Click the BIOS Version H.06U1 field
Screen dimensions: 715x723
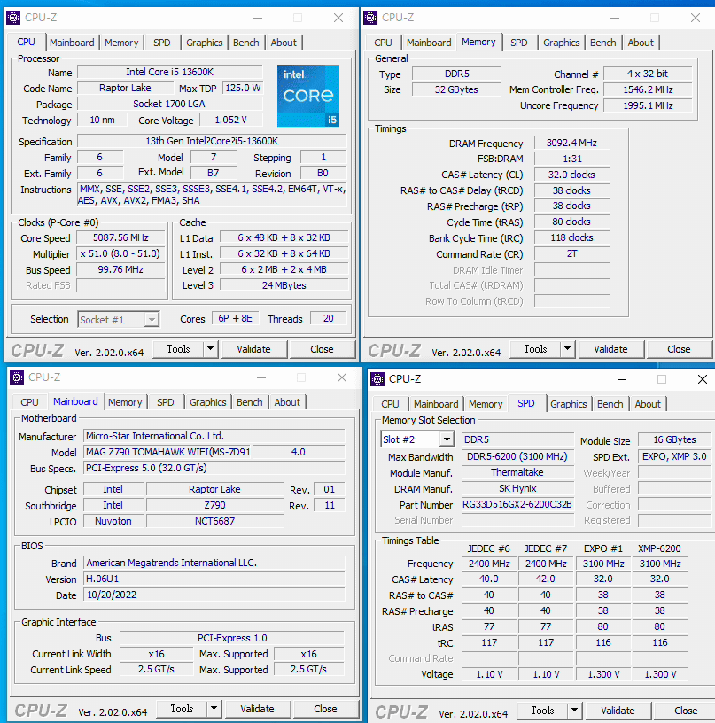coord(214,579)
